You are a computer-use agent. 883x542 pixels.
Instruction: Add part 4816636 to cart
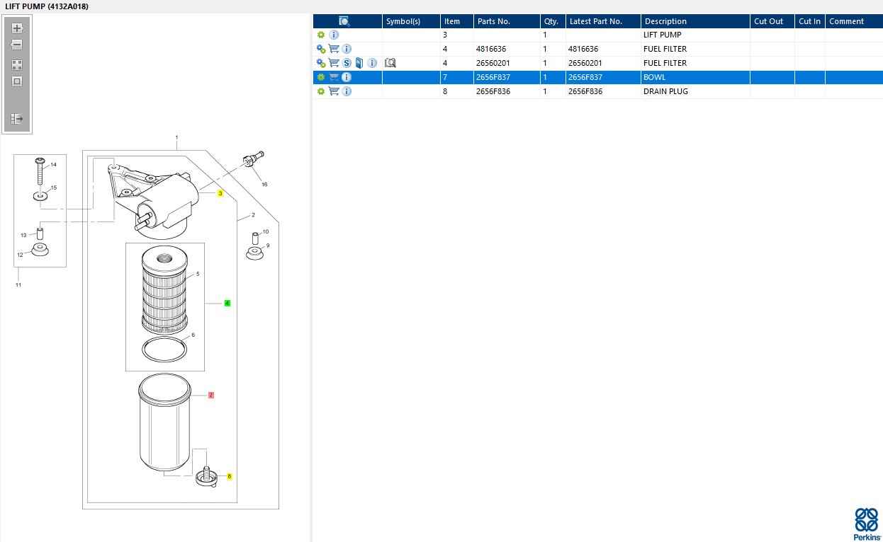(334, 49)
